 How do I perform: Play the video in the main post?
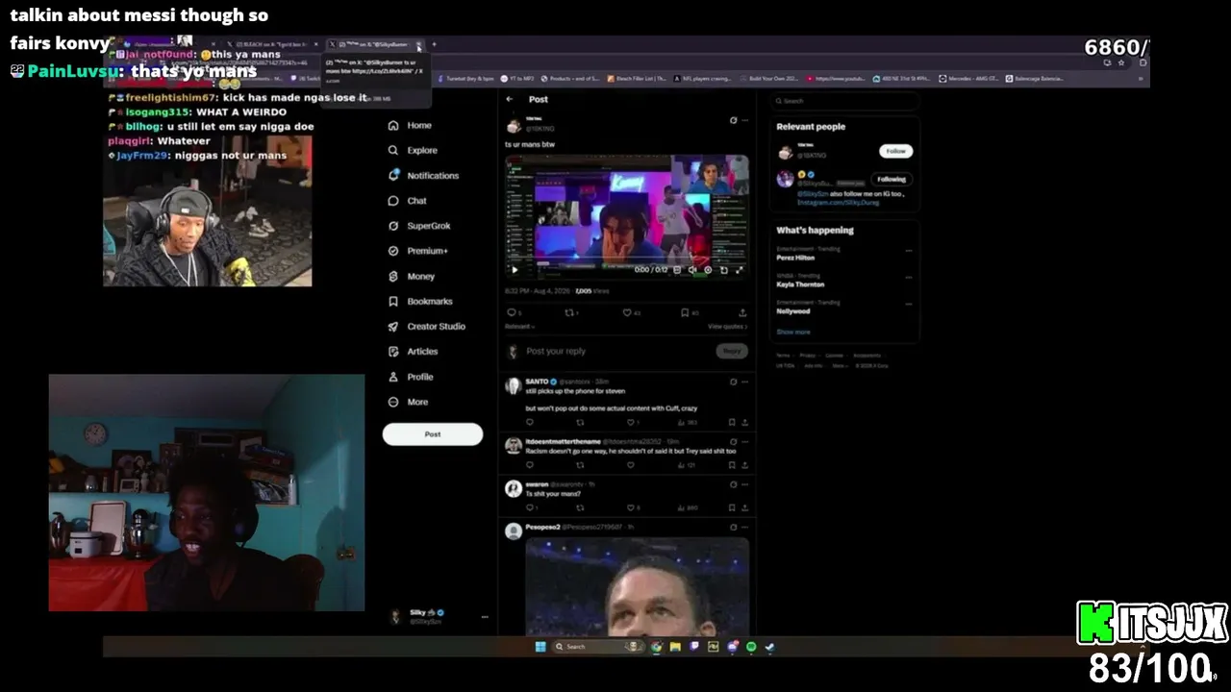click(x=515, y=270)
